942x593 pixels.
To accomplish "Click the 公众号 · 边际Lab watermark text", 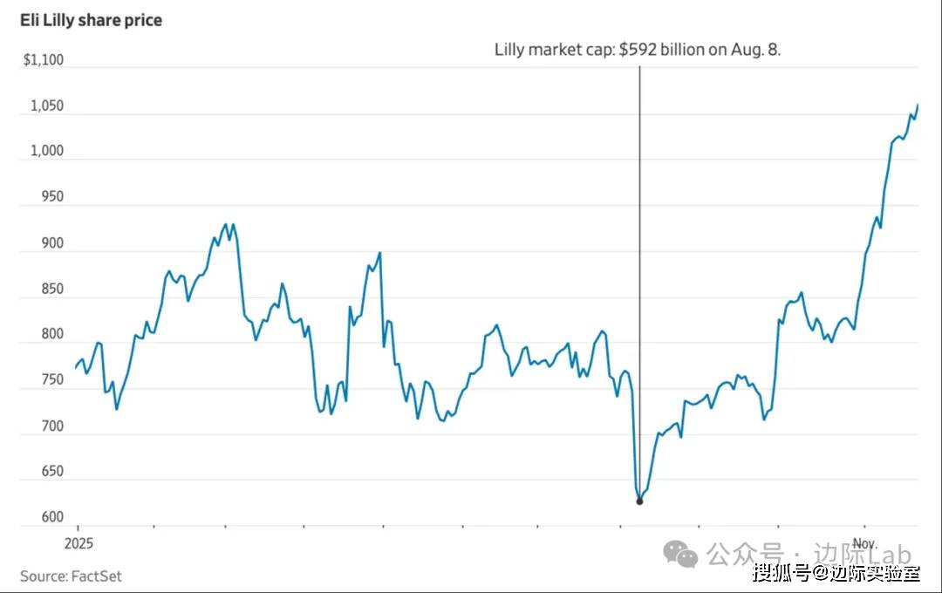I will tap(808, 554).
